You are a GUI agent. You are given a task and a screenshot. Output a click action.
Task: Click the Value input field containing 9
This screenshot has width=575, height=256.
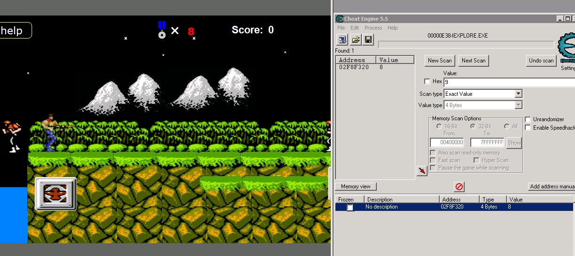pyautogui.click(x=507, y=82)
